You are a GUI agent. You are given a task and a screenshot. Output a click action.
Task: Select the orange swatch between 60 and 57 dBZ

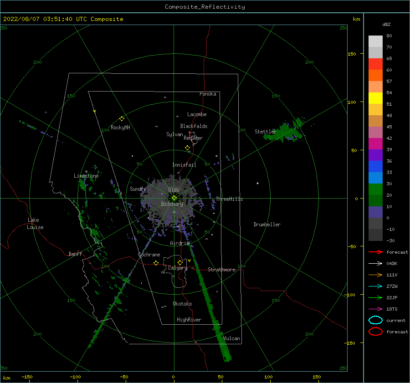click(375, 76)
